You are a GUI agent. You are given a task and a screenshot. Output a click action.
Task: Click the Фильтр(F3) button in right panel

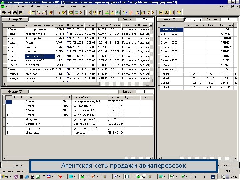click(170, 19)
